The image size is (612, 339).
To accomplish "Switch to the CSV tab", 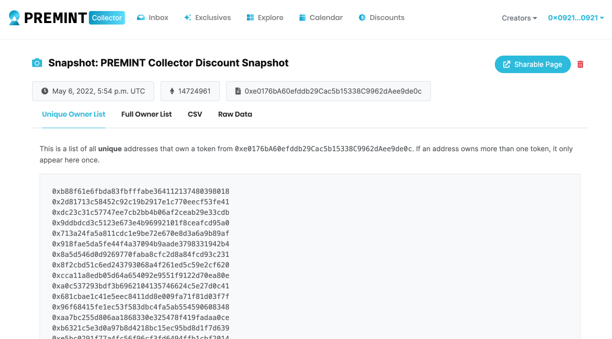I will click(x=195, y=114).
